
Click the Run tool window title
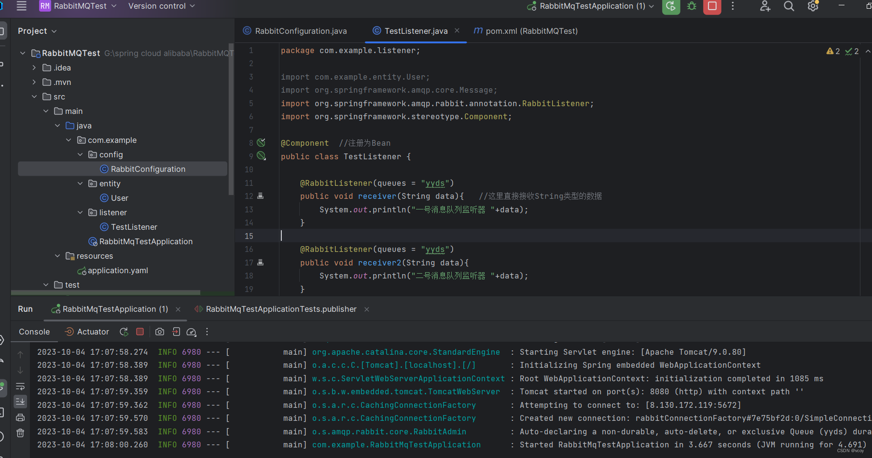25,309
